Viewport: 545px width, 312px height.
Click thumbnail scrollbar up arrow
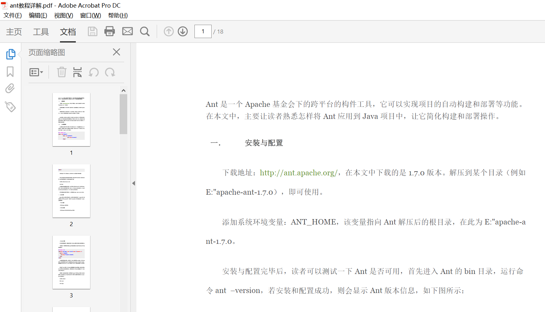coord(123,91)
